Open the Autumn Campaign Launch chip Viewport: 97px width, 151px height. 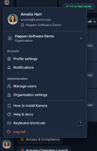coord(44,149)
